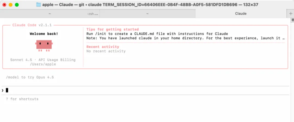Select the Claude tab
The image size is (294, 122).
(x=241, y=14)
